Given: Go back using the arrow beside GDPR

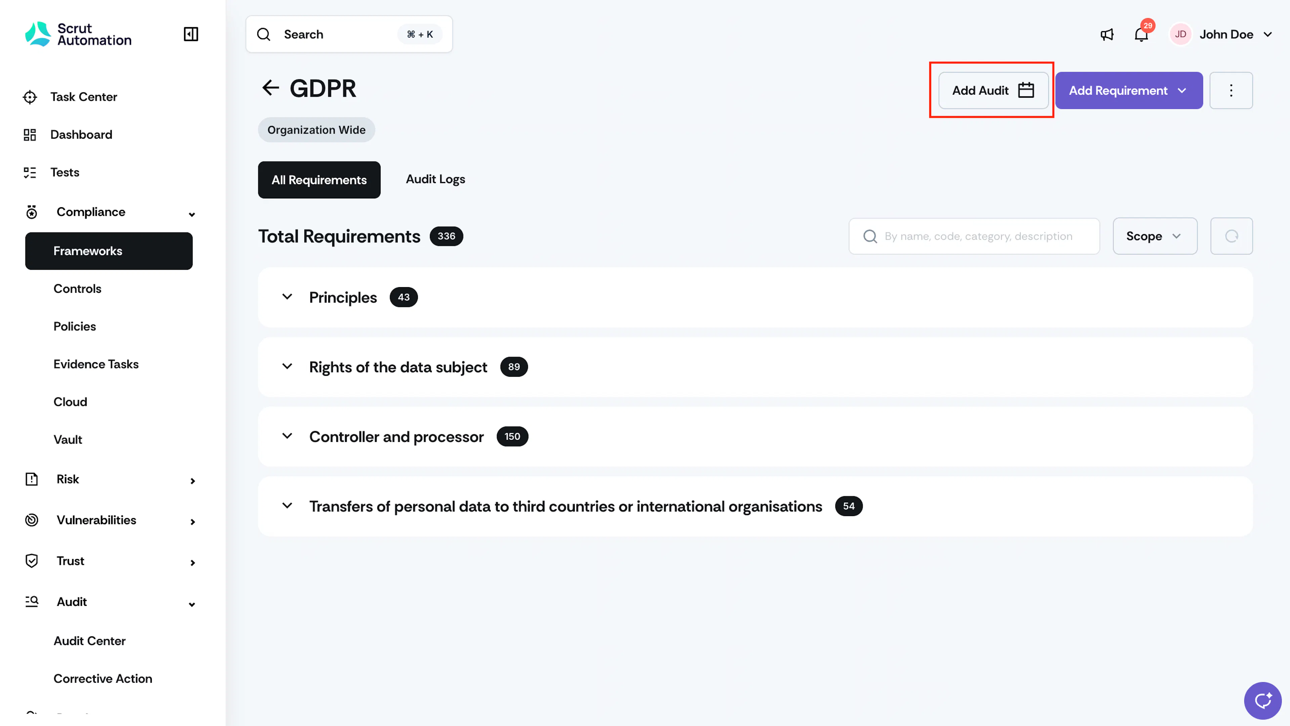Looking at the screenshot, I should click(270, 88).
